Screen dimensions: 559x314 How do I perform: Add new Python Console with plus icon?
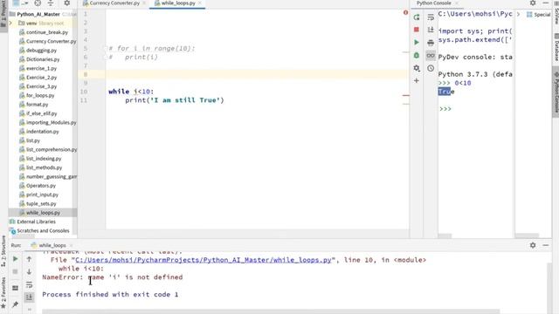point(417,81)
